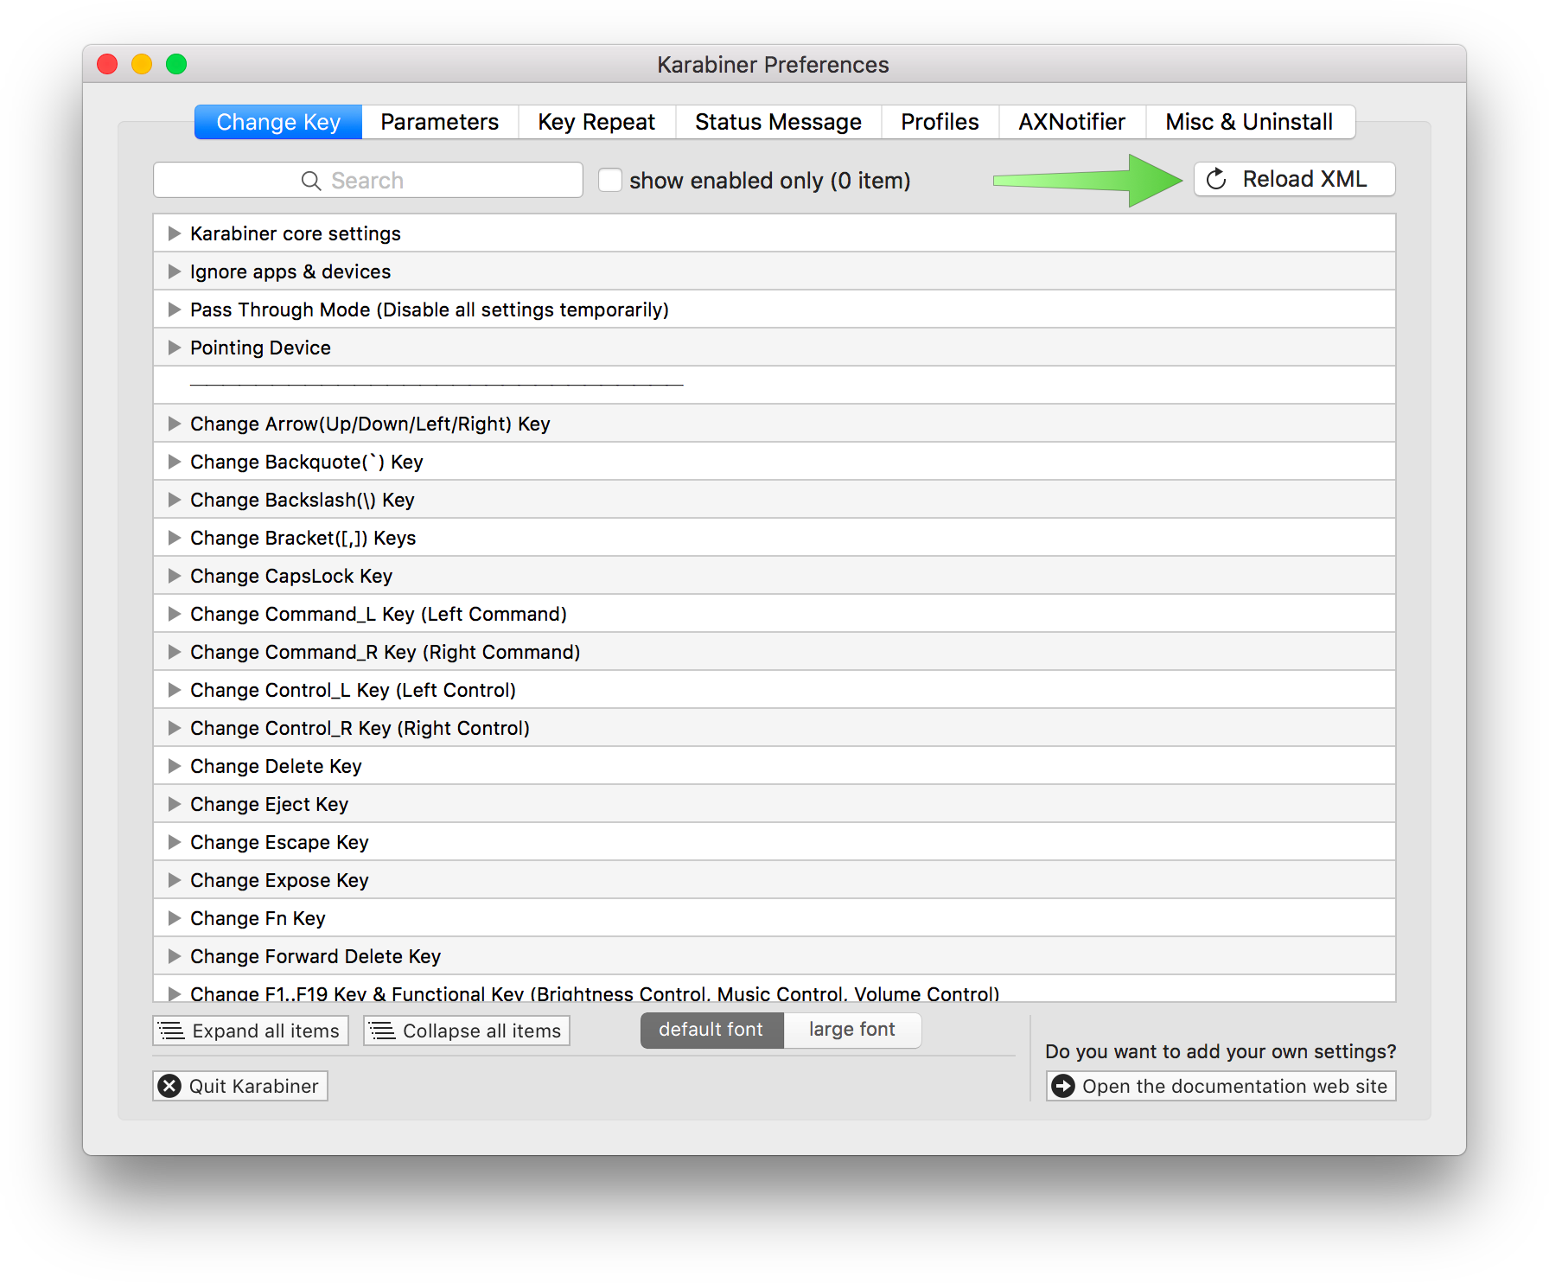Open the Key Repeat tab

point(596,122)
